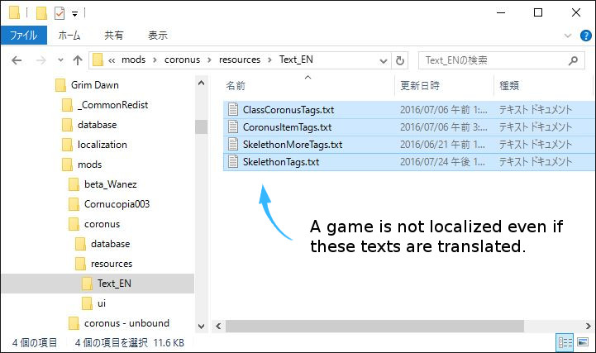596x353 pixels.
Task: Click the Properties quick access icon
Action: pos(59,13)
